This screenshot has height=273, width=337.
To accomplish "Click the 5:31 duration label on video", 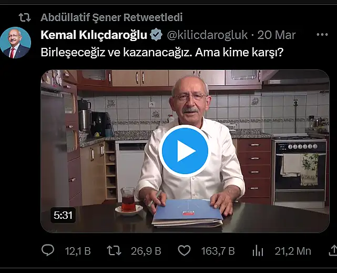I will click(x=63, y=215).
